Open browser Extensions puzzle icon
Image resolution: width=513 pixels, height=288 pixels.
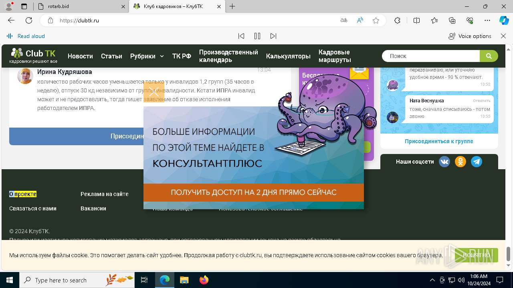point(397,20)
